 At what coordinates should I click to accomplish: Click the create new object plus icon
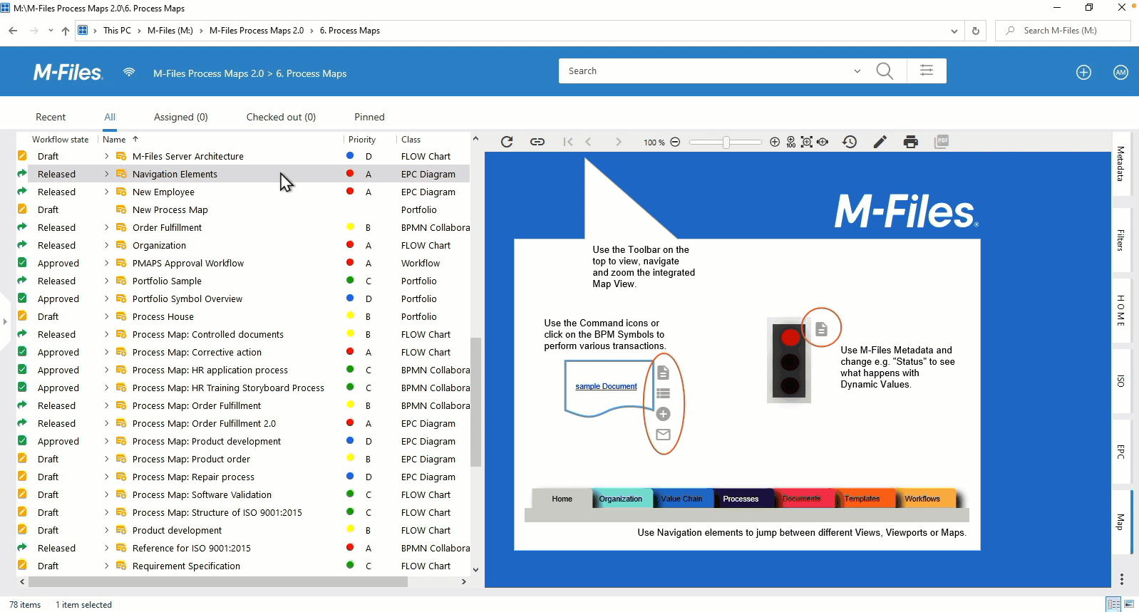pos(1083,72)
